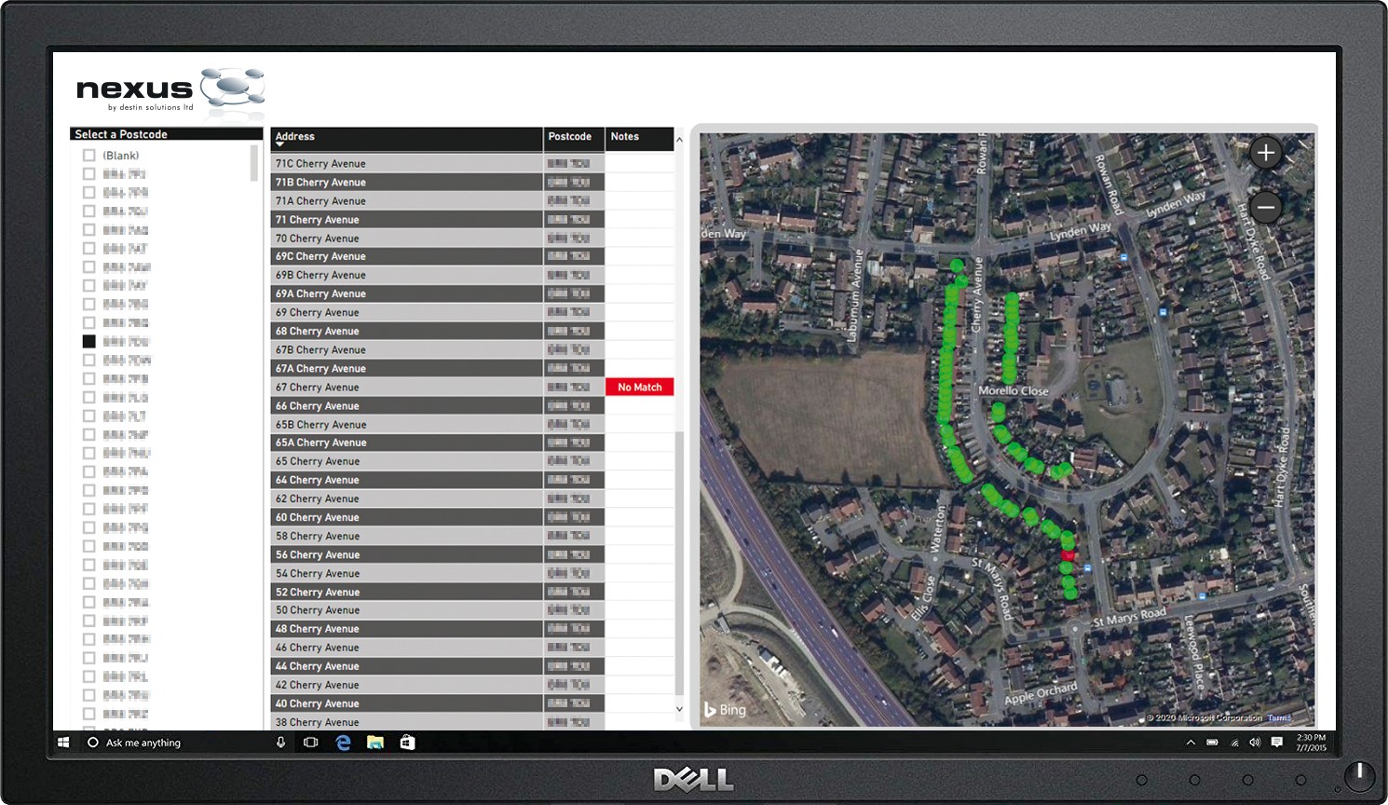Open the Action Center notifications icon
Viewport: 1388px width, 805px height.
click(1277, 743)
